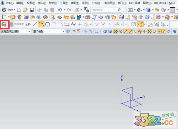The width and height of the screenshot is (178, 129).
Task: Open the 首选项(P) menu
Action: pos(110,3)
